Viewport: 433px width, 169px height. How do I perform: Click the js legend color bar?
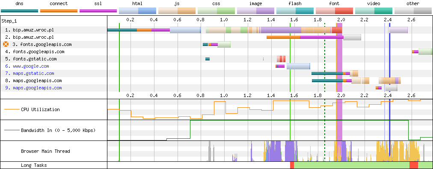(177, 11)
